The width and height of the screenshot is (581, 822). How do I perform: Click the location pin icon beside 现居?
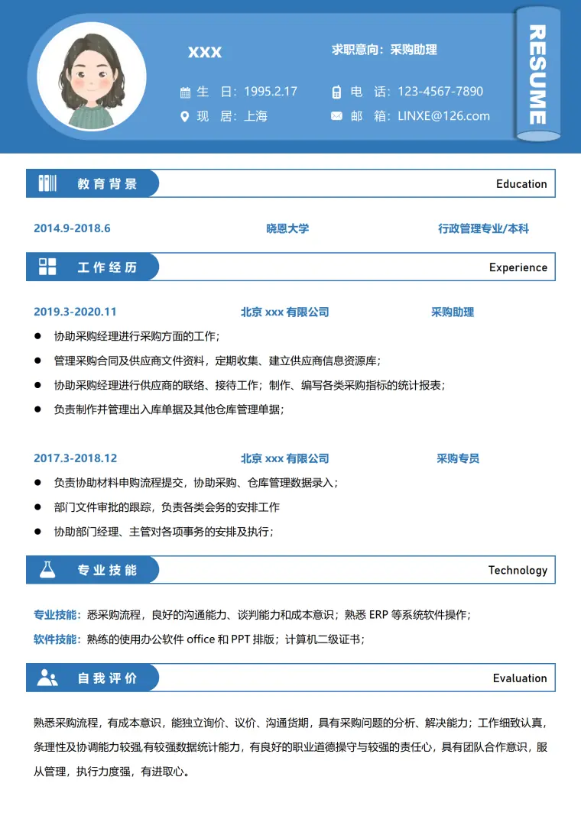click(184, 116)
